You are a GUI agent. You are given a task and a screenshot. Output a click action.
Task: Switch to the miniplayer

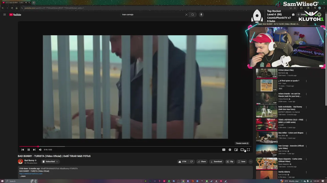(x=236, y=150)
